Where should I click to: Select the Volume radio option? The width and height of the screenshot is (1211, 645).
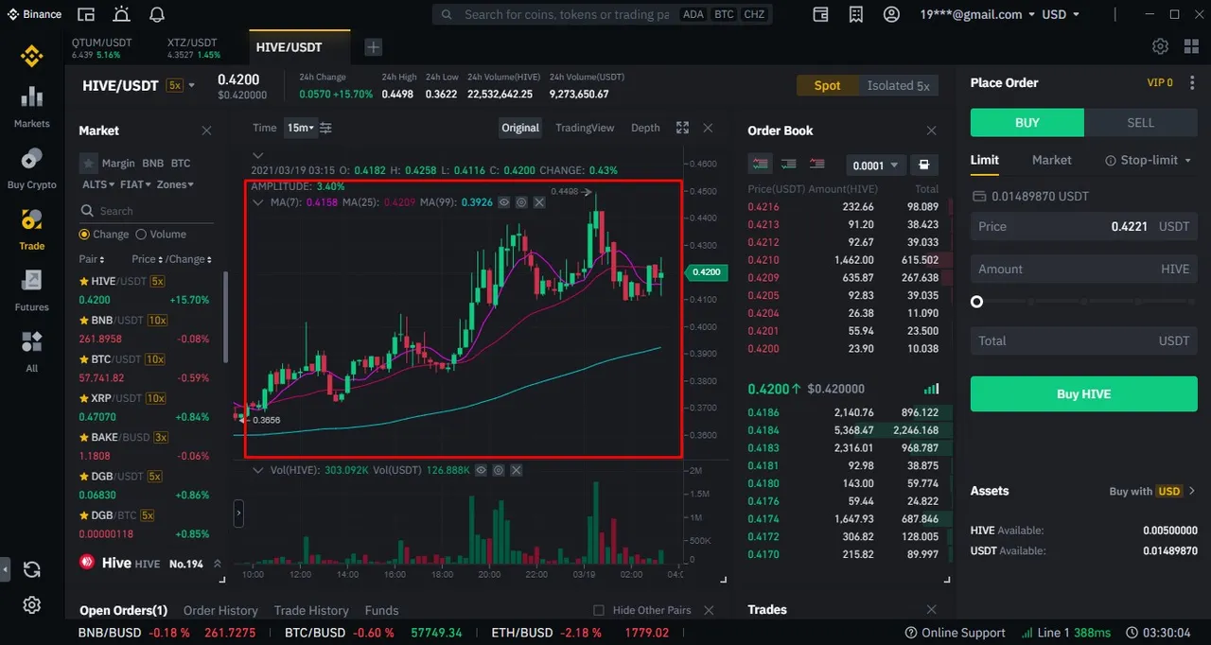click(x=141, y=235)
